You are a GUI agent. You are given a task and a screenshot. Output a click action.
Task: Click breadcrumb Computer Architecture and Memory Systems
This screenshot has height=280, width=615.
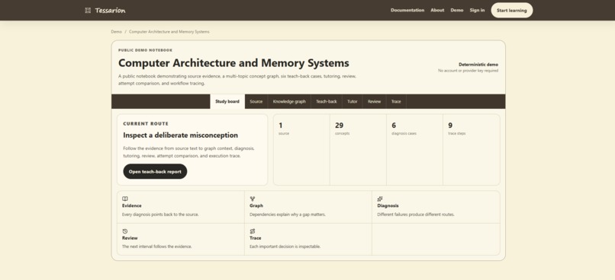[x=169, y=32]
